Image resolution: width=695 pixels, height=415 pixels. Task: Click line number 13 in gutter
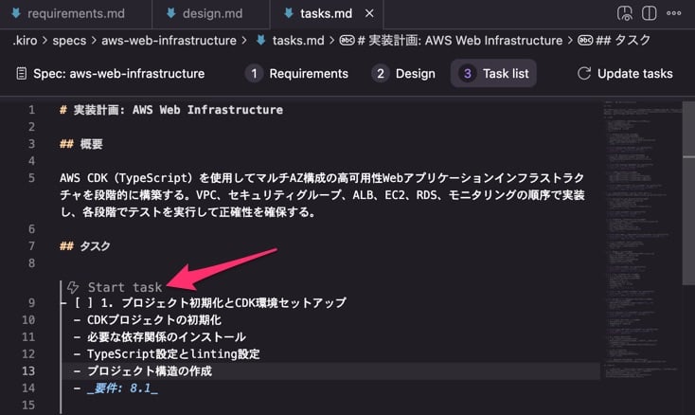click(x=28, y=371)
